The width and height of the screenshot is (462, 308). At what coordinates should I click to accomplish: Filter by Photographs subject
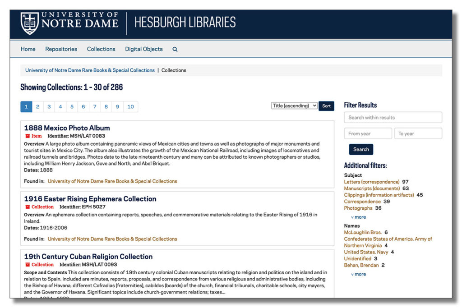(x=358, y=208)
